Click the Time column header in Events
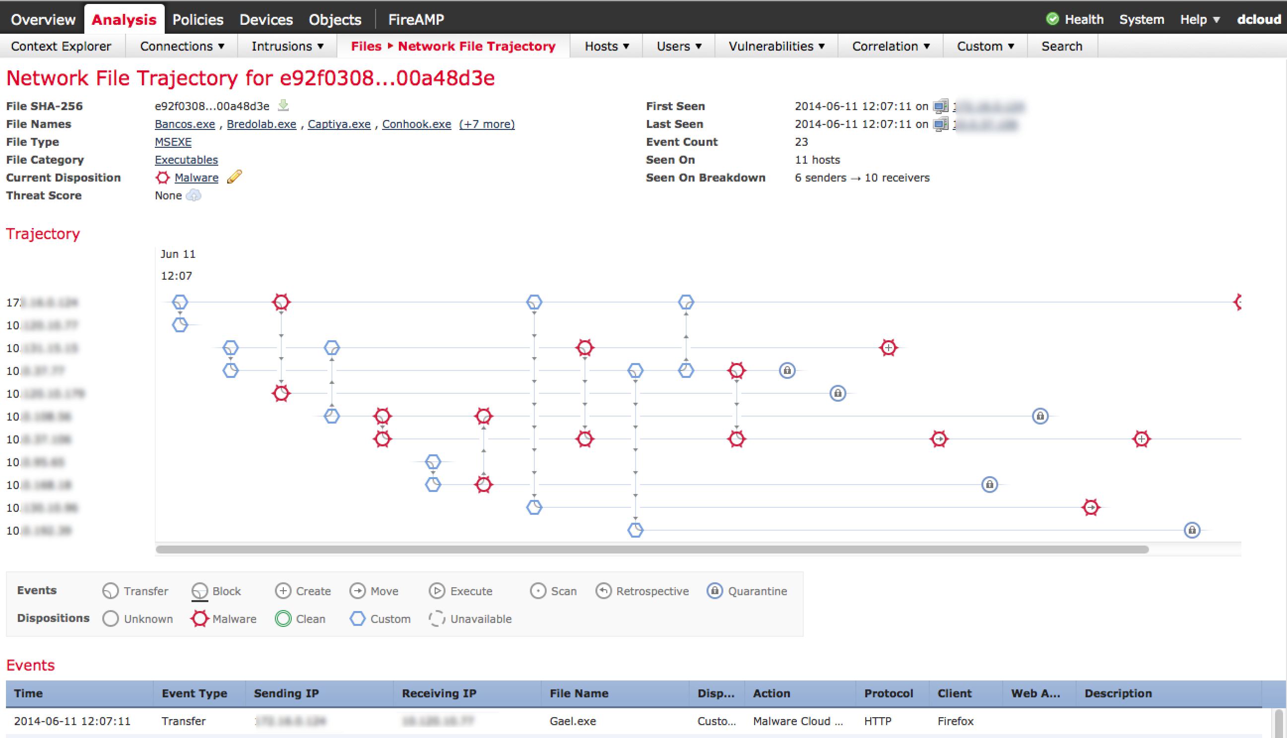Viewport: 1287px width, 738px height. [x=28, y=693]
